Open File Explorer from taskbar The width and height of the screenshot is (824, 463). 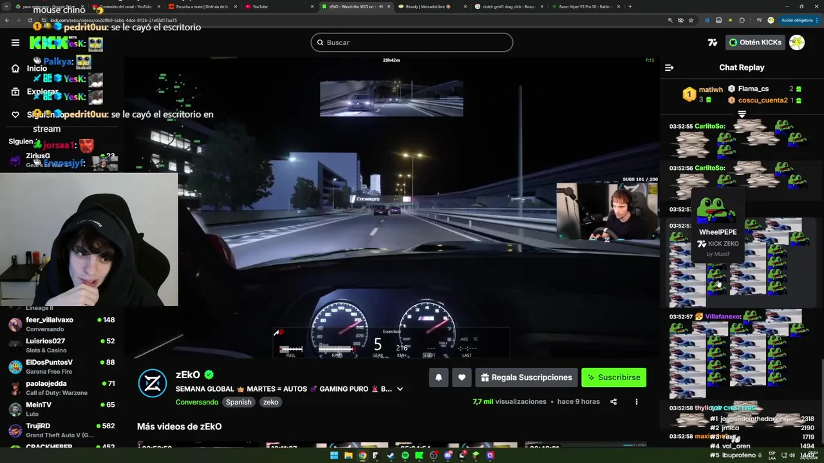pyautogui.click(x=348, y=455)
